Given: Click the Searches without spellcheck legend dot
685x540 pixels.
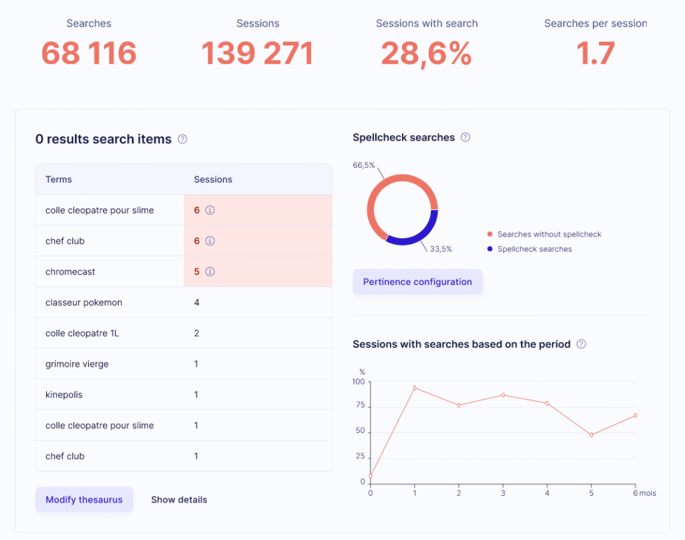Looking at the screenshot, I should pos(490,234).
